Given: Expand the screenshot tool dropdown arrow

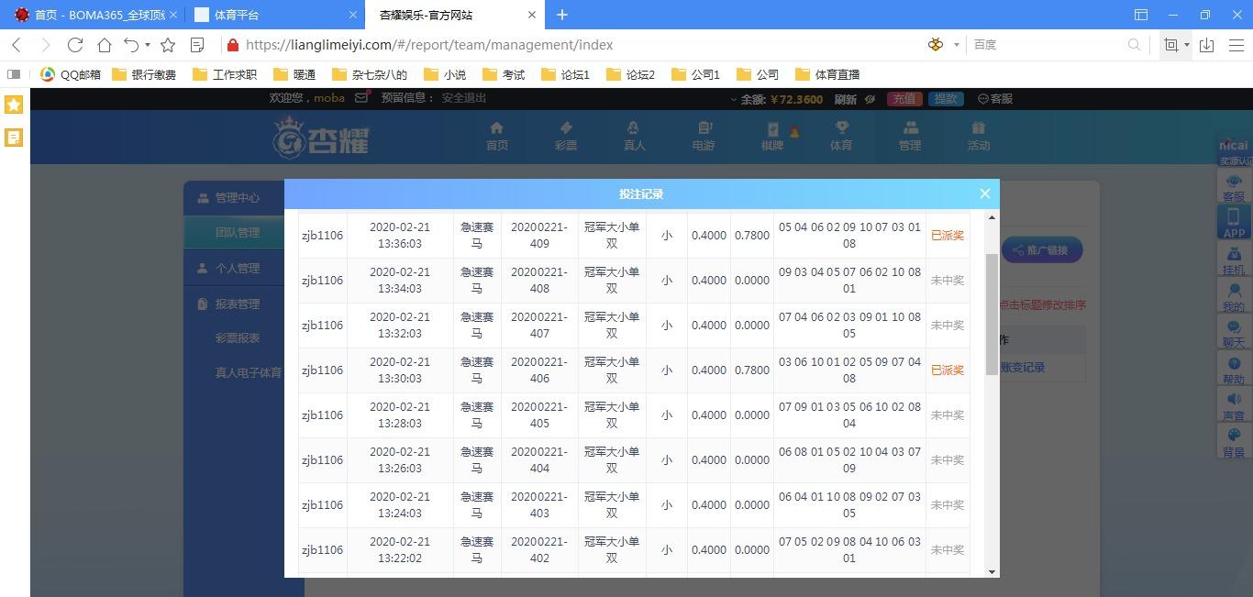Looking at the screenshot, I should coord(1187,44).
